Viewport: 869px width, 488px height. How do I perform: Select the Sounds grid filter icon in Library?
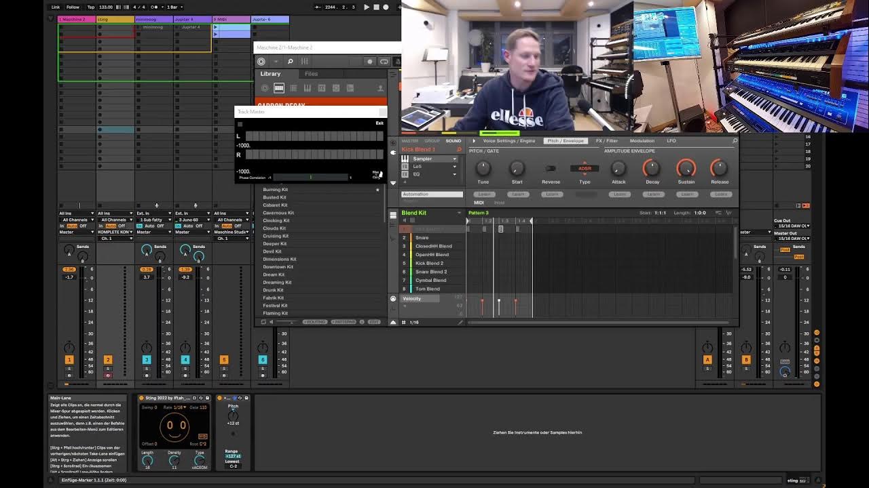[293, 88]
